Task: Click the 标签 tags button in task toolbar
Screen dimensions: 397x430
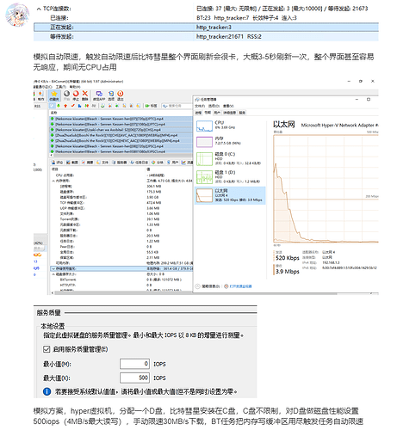Action: (x=151, y=106)
